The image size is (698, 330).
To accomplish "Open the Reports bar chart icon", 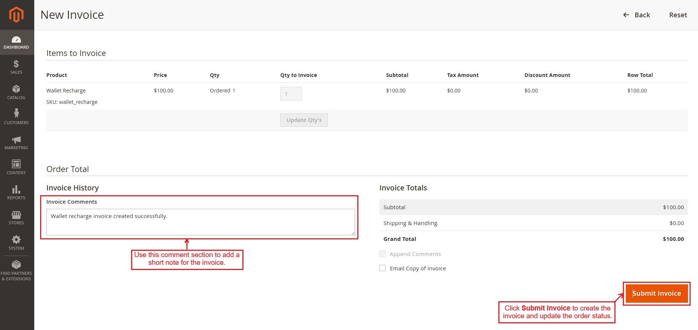I will pyautogui.click(x=16, y=189).
